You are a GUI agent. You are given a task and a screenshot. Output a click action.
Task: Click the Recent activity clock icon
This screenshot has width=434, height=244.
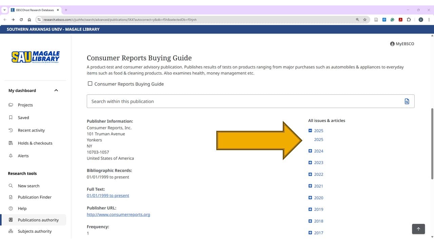point(11,130)
